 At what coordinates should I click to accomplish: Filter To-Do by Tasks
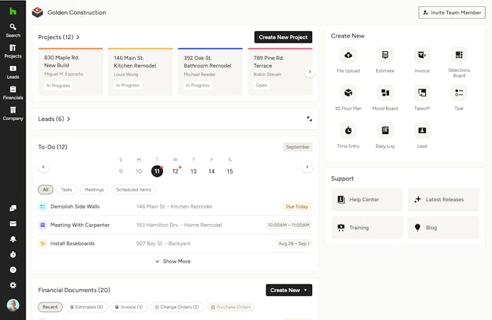tap(67, 189)
